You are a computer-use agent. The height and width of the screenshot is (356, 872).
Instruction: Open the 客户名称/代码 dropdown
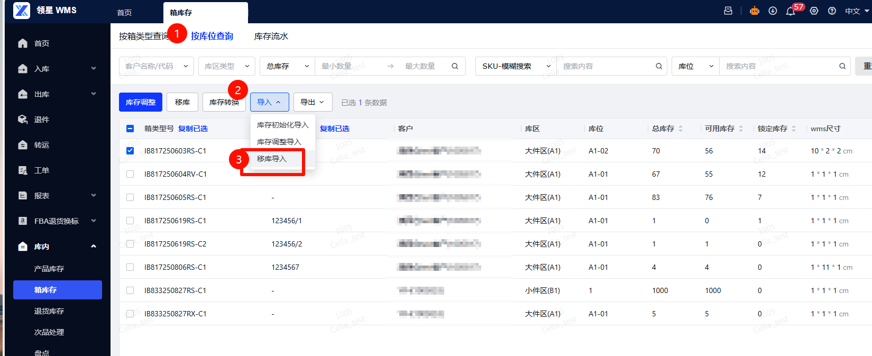pos(157,66)
